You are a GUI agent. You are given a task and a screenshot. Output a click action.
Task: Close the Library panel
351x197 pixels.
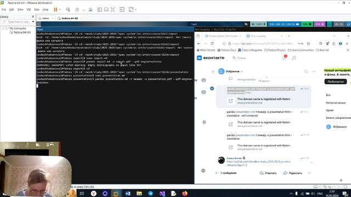(33, 17)
